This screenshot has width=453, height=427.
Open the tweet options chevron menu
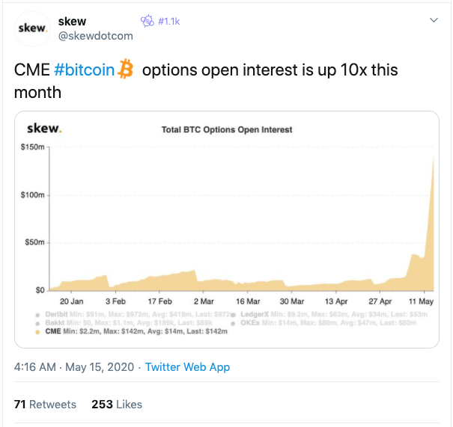[434, 20]
